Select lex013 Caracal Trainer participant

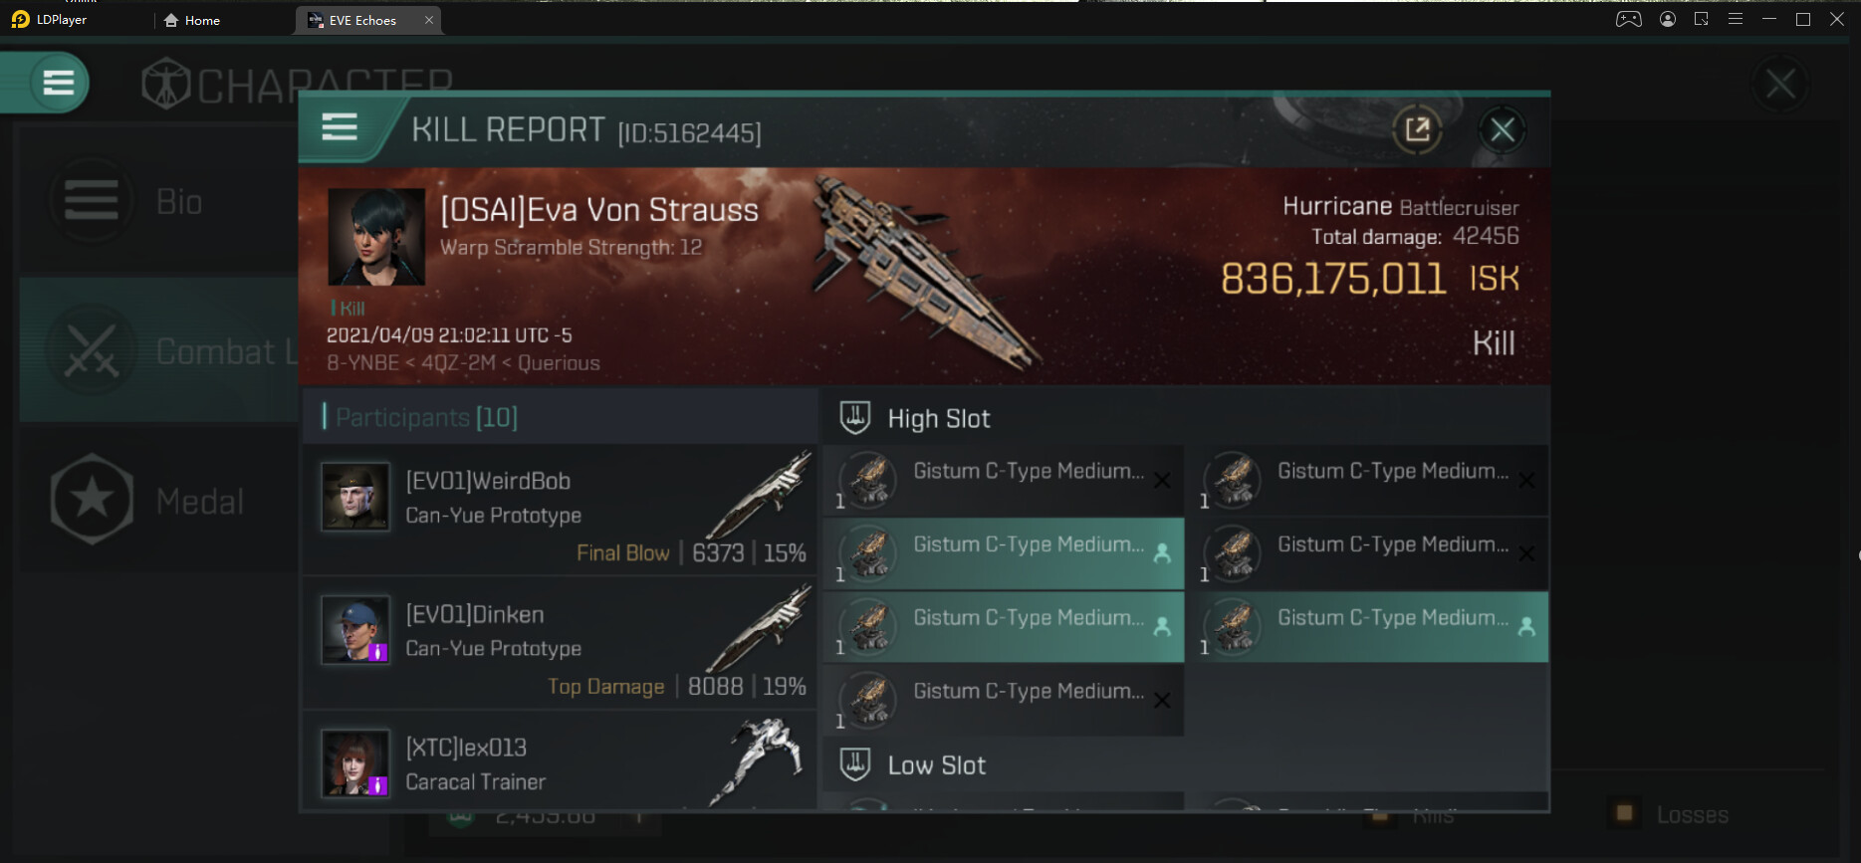(558, 764)
